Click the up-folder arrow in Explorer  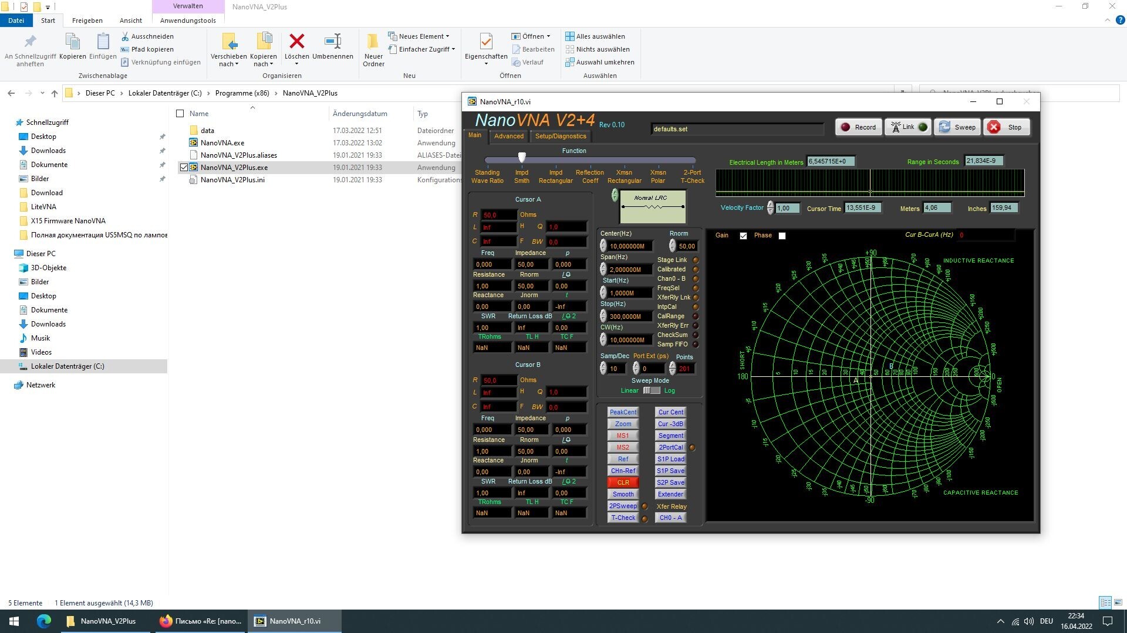[55, 93]
